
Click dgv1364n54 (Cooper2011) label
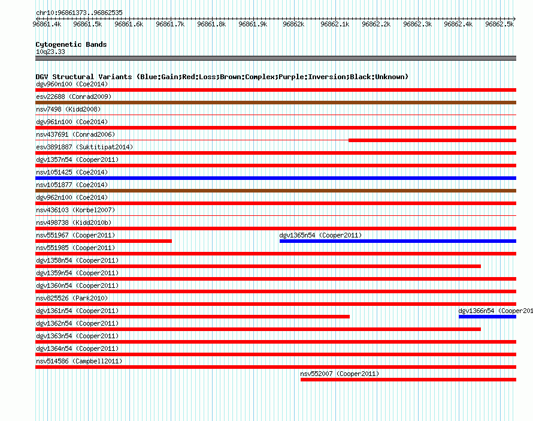point(77,348)
